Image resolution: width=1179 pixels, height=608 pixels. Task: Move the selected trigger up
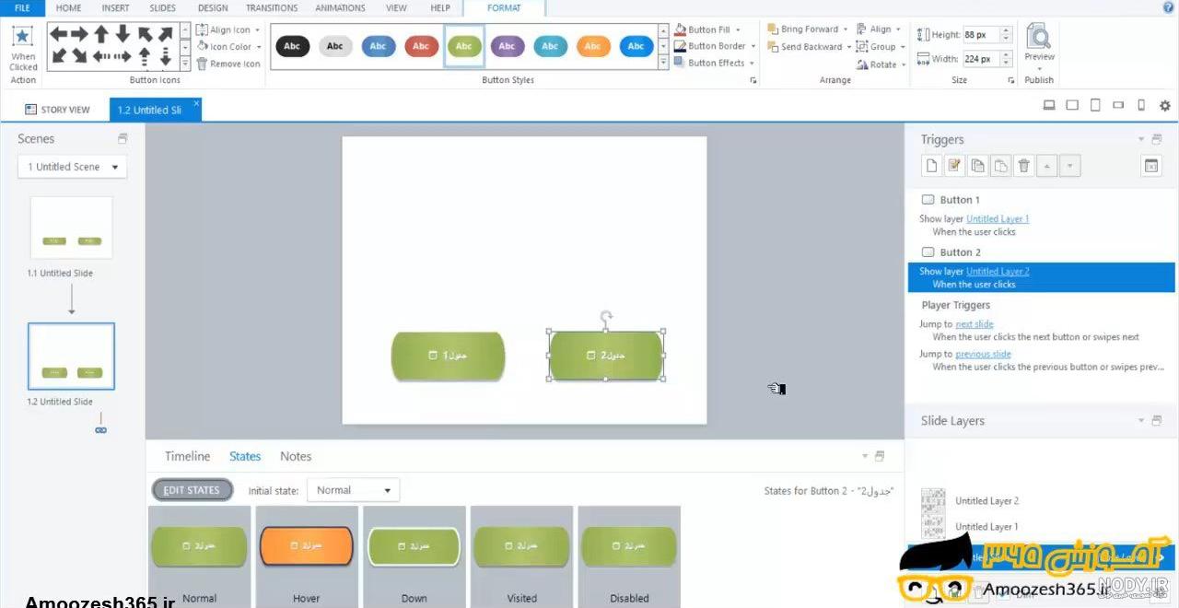click(x=1047, y=166)
